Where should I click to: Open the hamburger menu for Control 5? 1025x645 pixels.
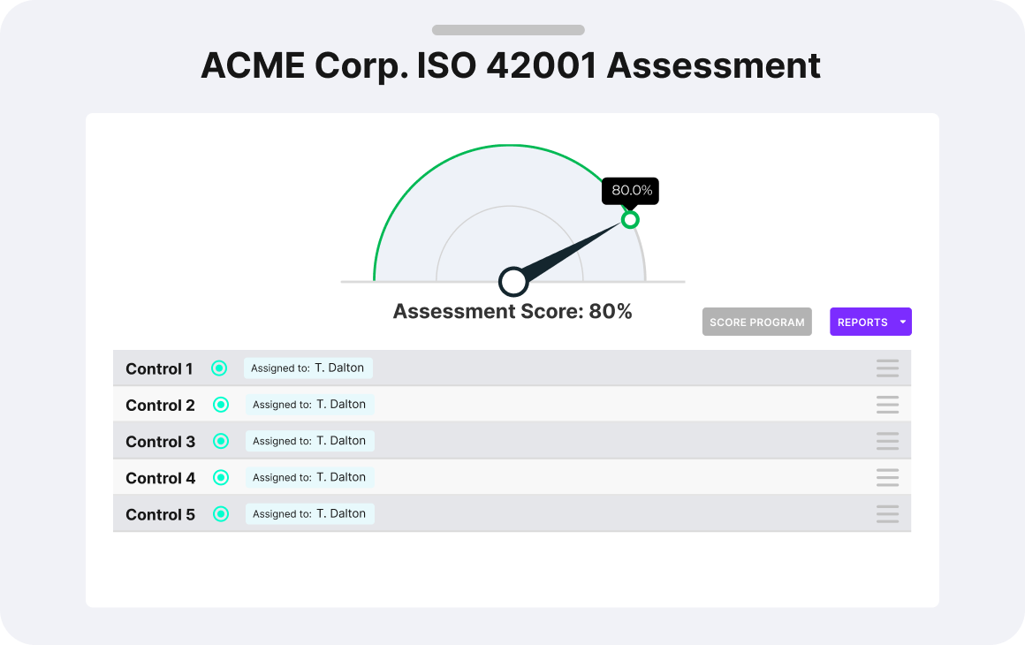click(887, 513)
